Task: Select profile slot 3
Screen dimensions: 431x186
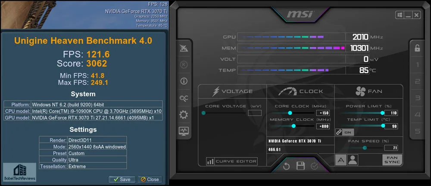Action: [418, 98]
